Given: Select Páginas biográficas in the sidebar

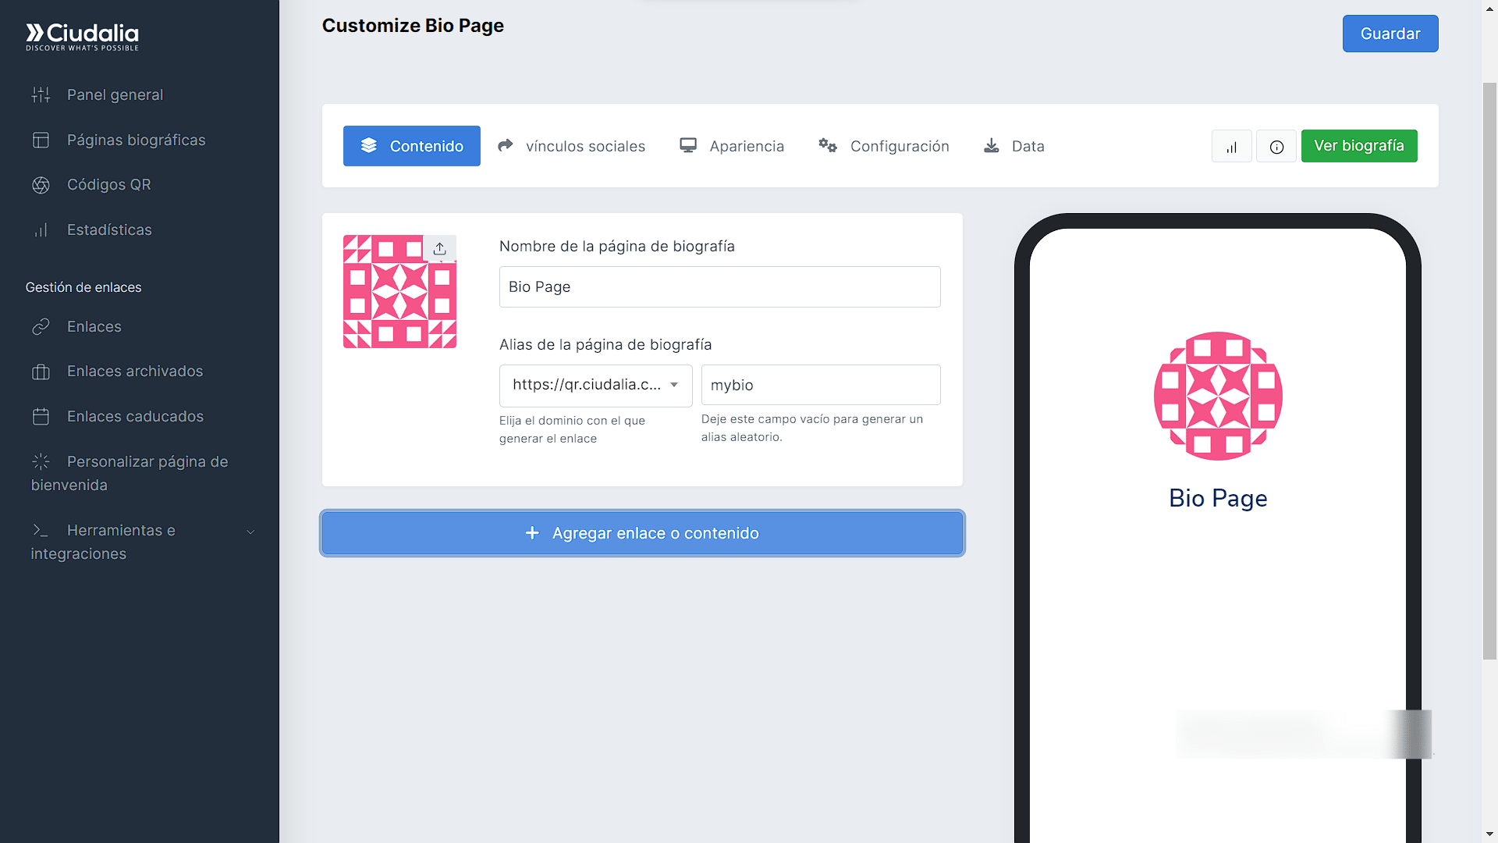Looking at the screenshot, I should 136,140.
